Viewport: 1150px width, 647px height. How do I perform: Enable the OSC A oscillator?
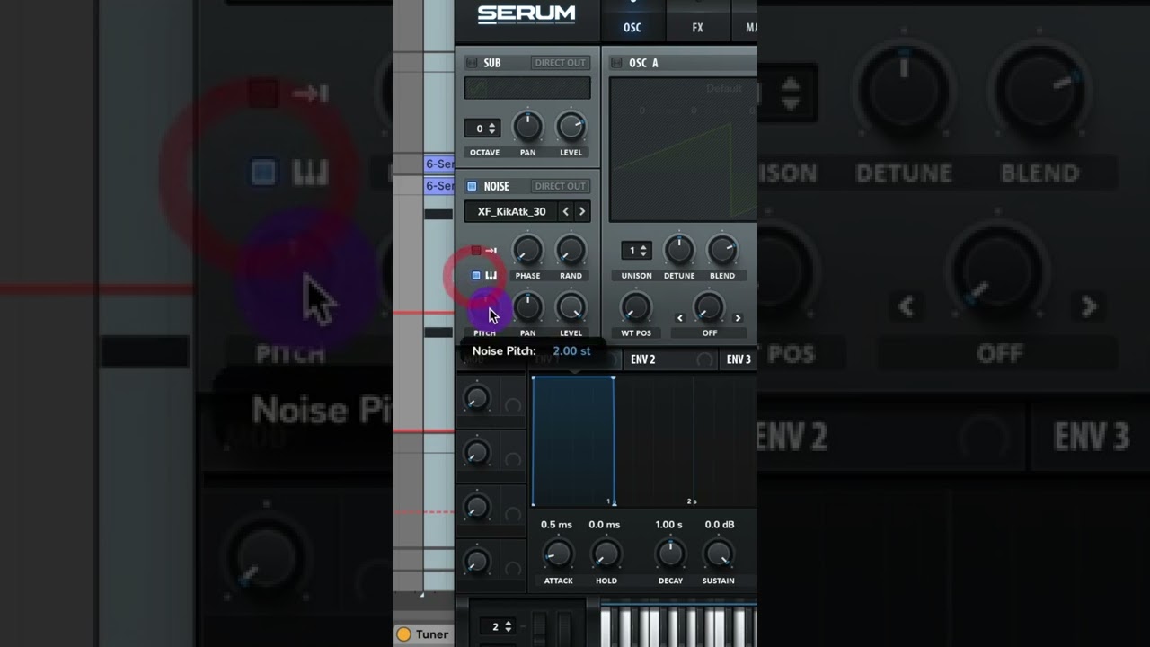(616, 63)
